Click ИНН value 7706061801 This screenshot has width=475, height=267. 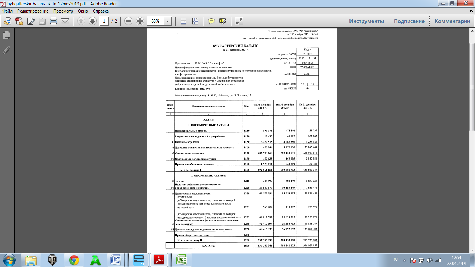pyautogui.click(x=307, y=67)
